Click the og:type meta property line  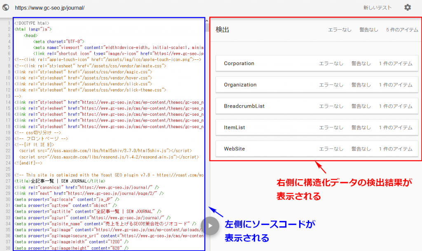point(66,206)
